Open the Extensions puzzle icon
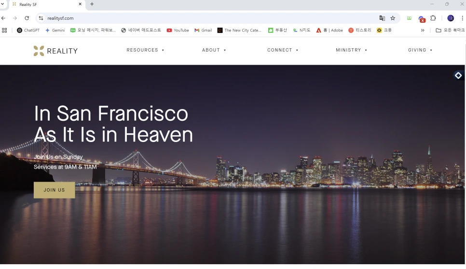 (433, 18)
